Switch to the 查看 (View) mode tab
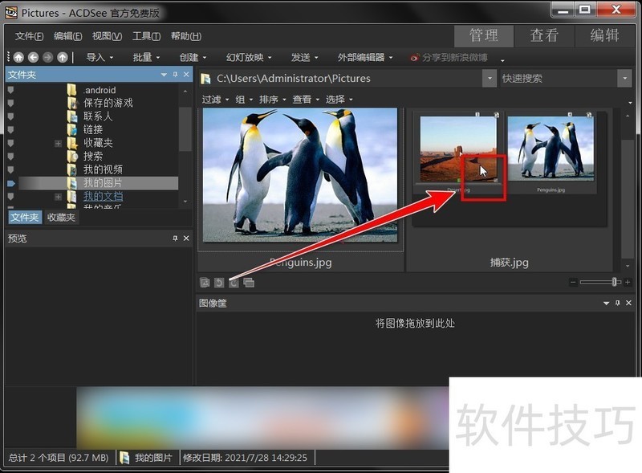The image size is (642, 473). pyautogui.click(x=545, y=35)
